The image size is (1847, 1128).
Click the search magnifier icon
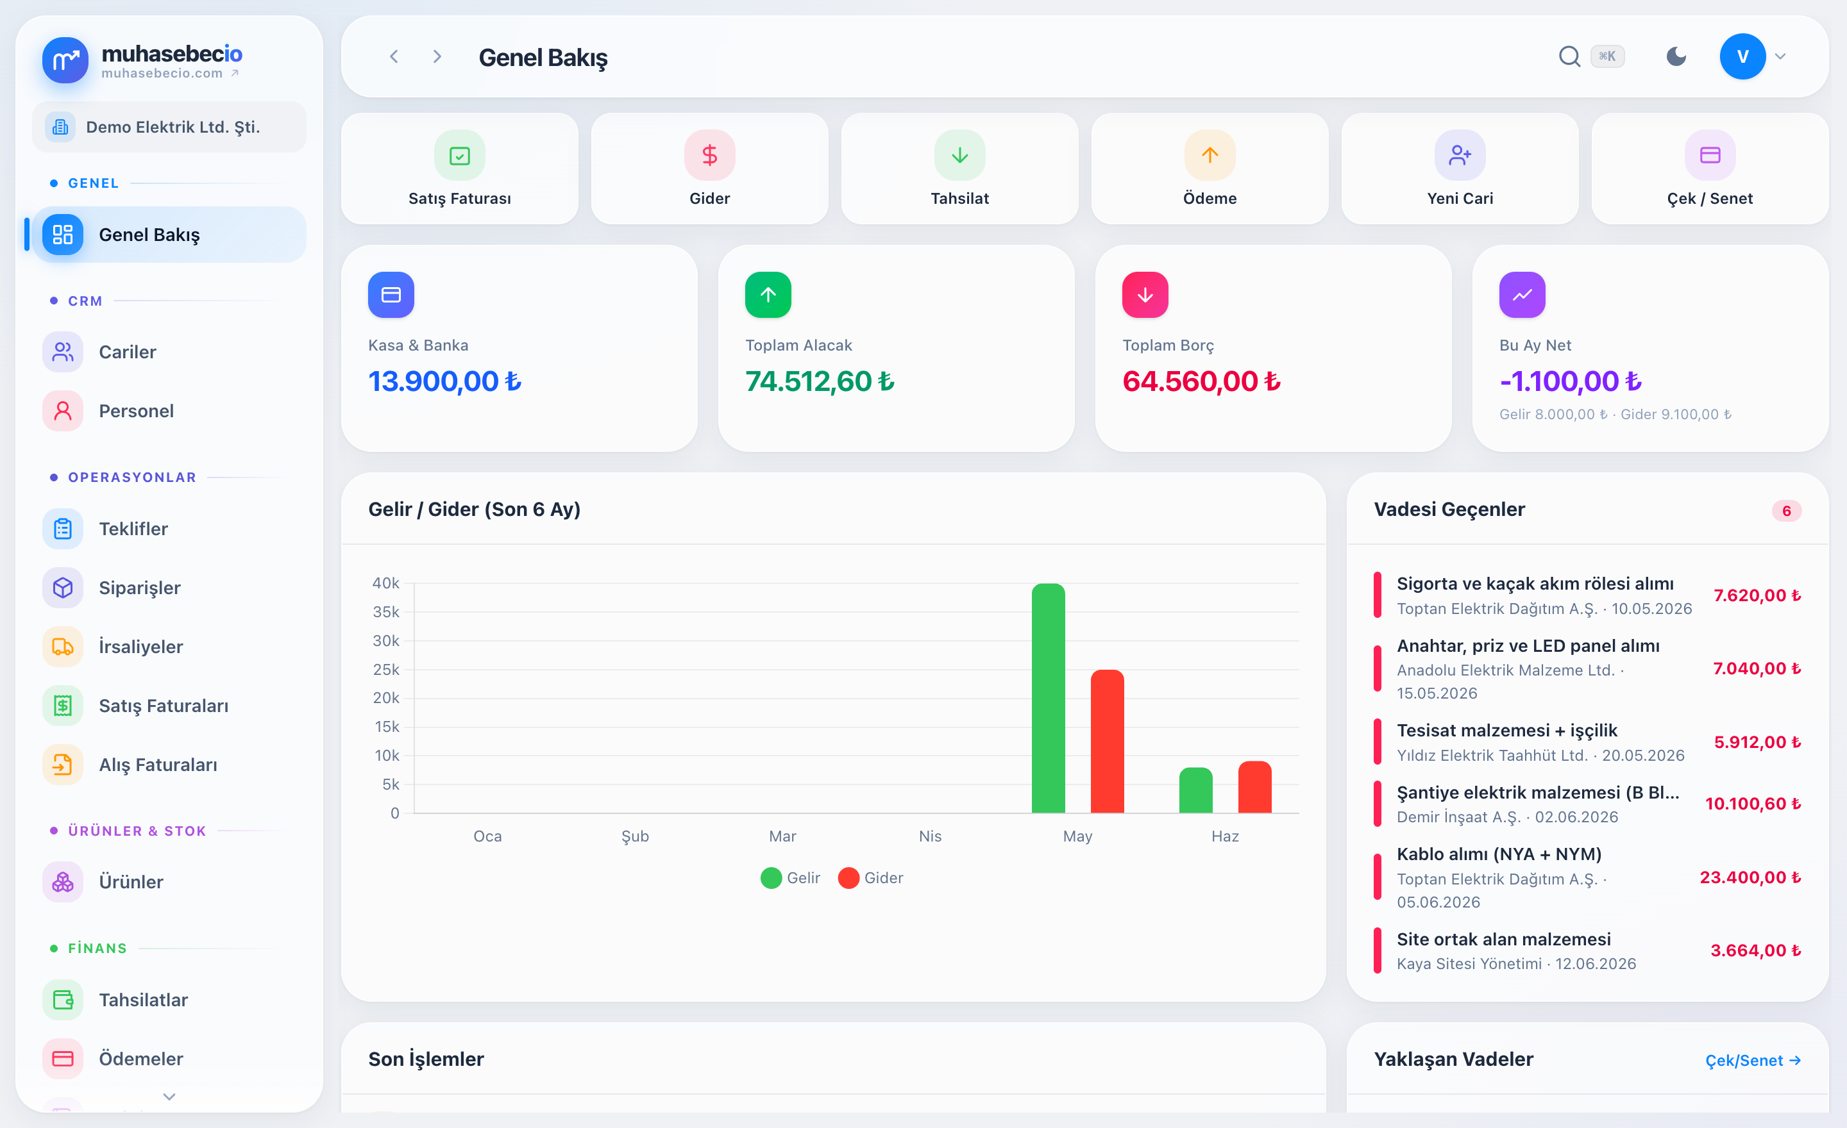(x=1569, y=56)
